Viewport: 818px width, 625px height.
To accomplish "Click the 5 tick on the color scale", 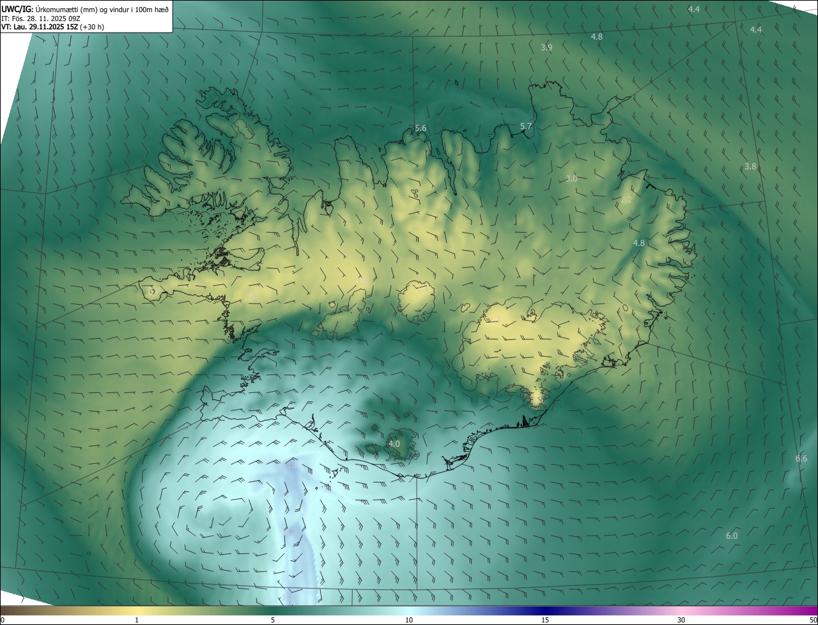I will click(x=273, y=621).
